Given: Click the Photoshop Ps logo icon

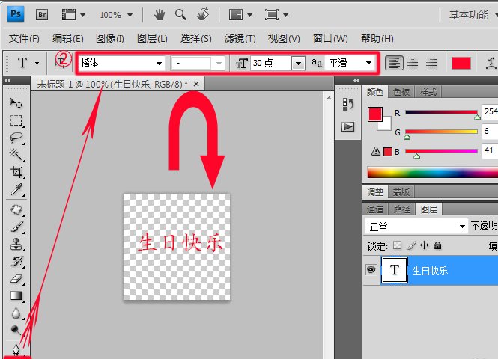Looking at the screenshot, I should pyautogui.click(x=16, y=14).
